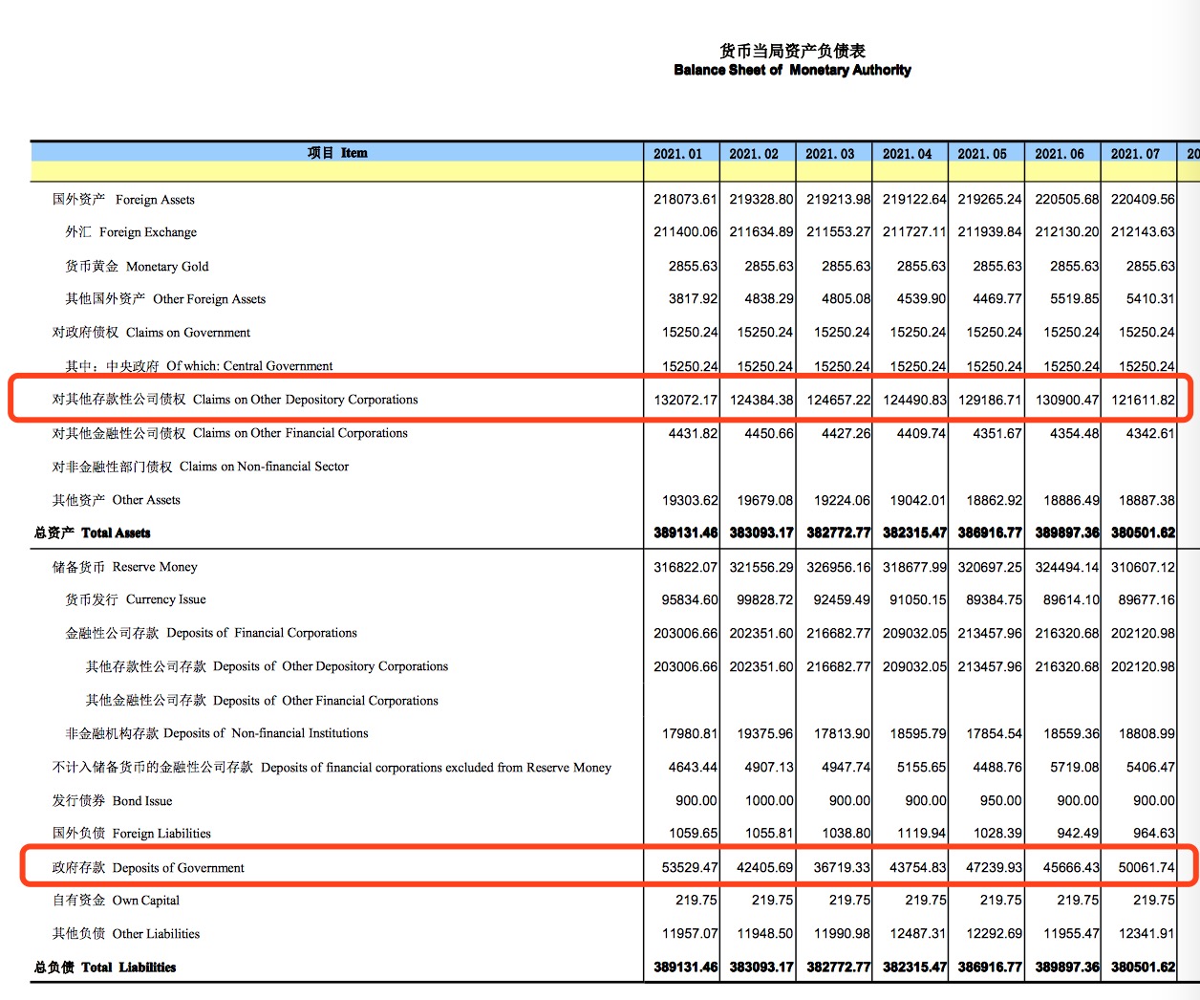This screenshot has width=1200, height=1000.
Task: Select the "2021.04" column header
Action: tap(907, 154)
